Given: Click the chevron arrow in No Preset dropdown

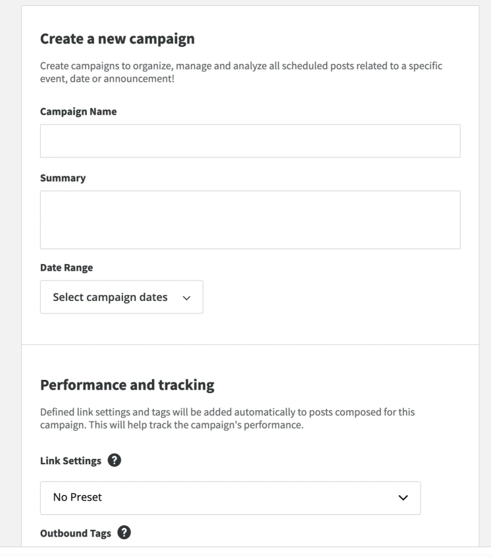Looking at the screenshot, I should pyautogui.click(x=403, y=498).
